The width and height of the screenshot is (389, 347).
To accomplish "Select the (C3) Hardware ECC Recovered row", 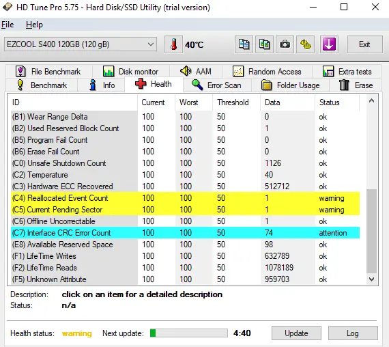I will tap(186, 186).
